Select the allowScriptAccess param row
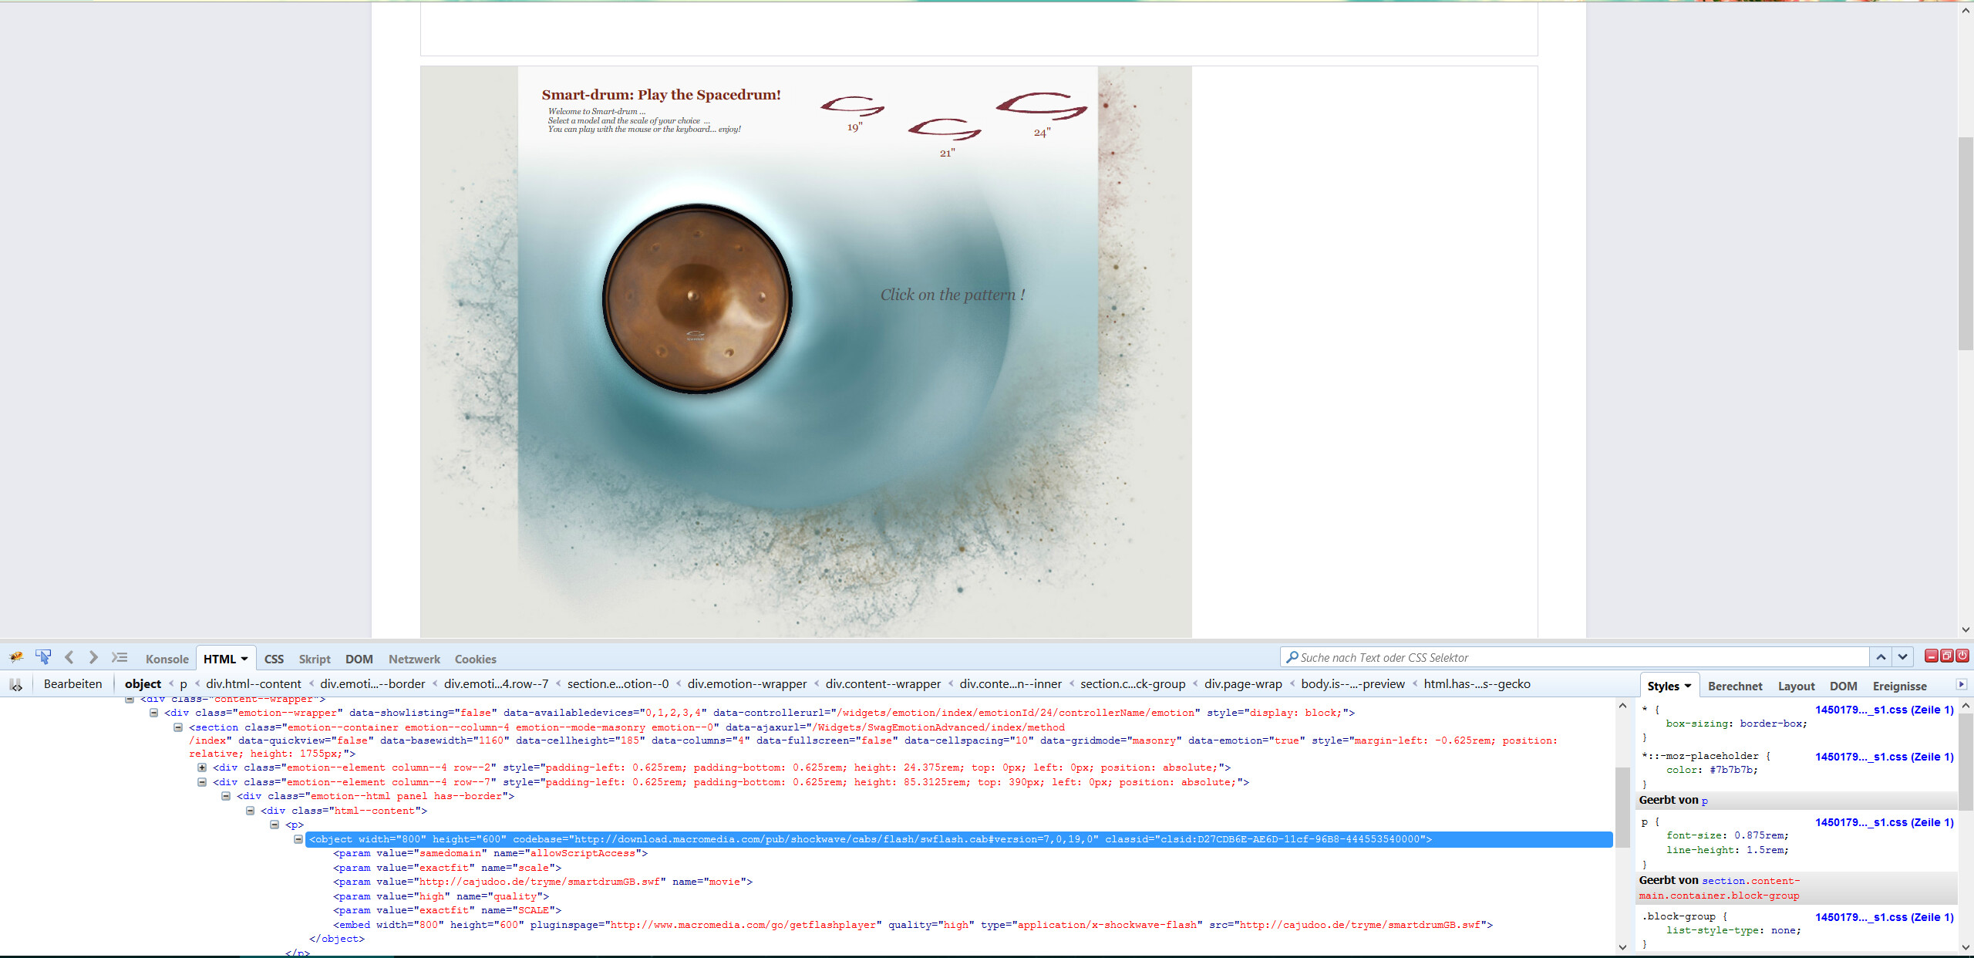 [490, 853]
